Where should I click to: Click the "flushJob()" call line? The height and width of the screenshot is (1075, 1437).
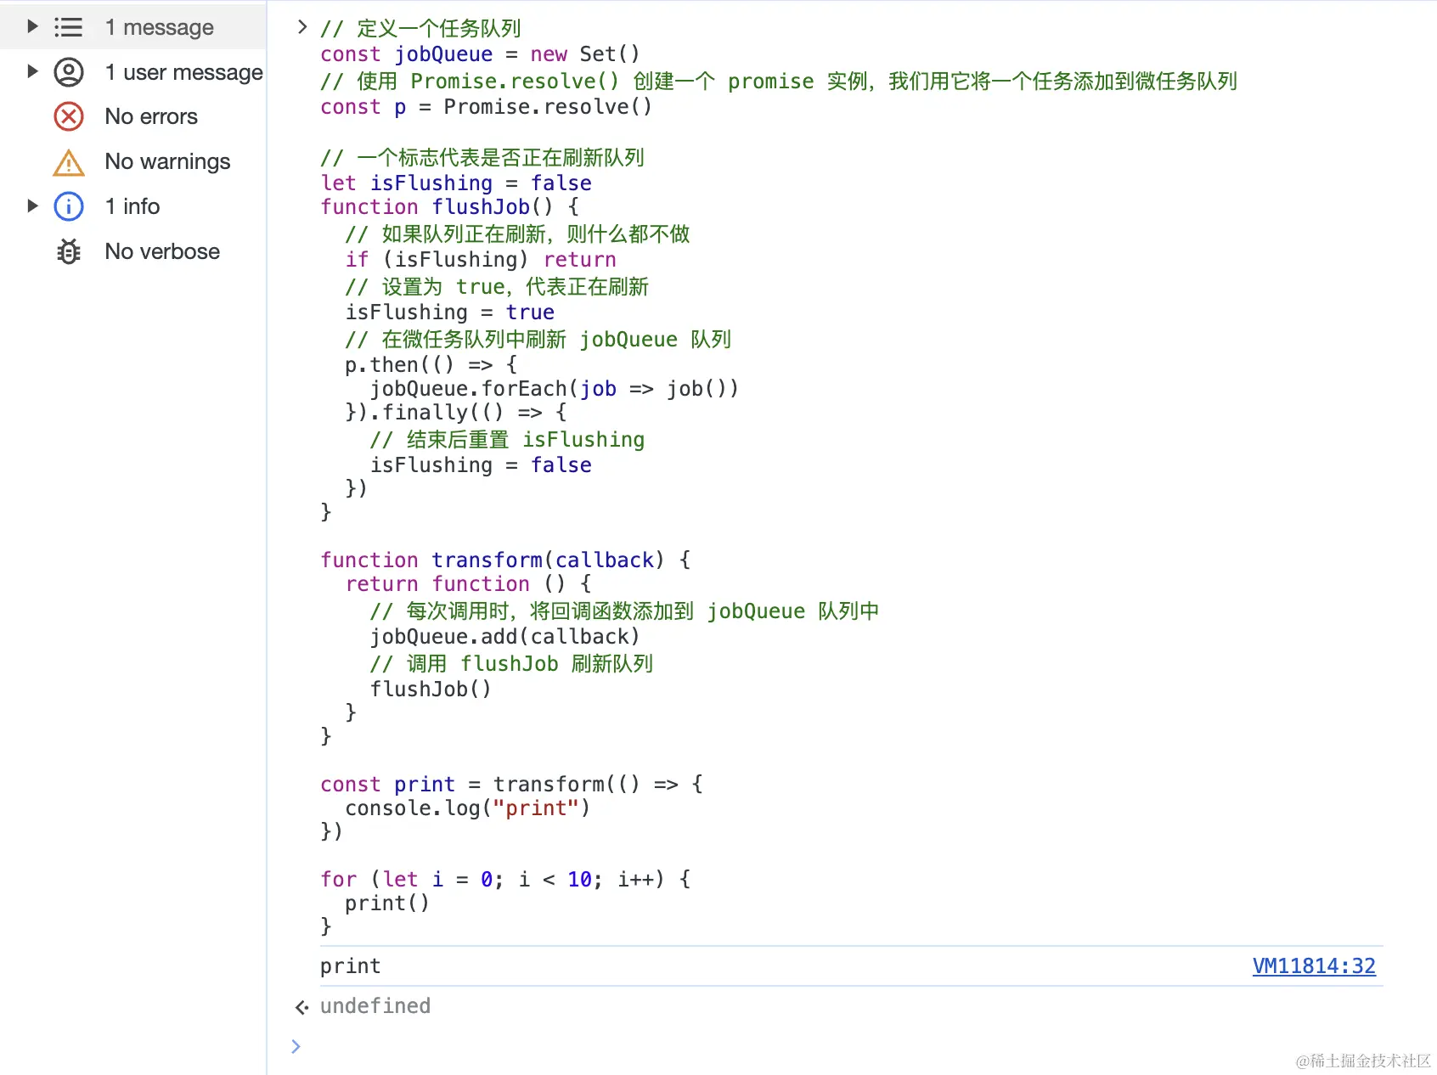pos(431,689)
